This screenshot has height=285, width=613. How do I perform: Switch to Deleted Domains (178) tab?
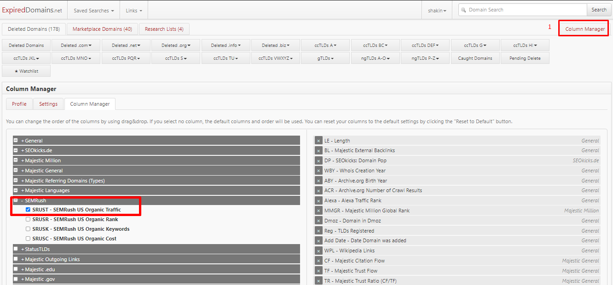coord(34,29)
